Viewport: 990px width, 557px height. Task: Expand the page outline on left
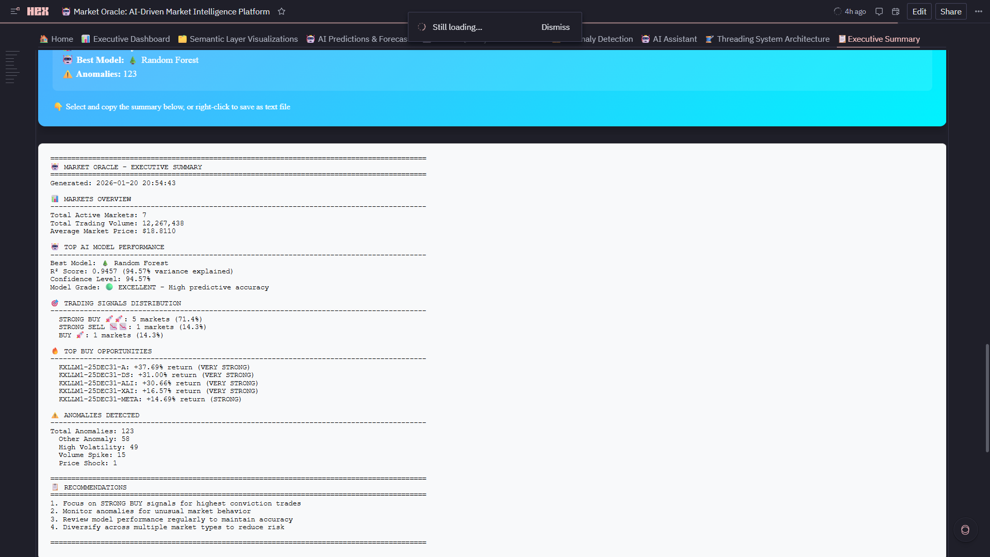[x=12, y=67]
